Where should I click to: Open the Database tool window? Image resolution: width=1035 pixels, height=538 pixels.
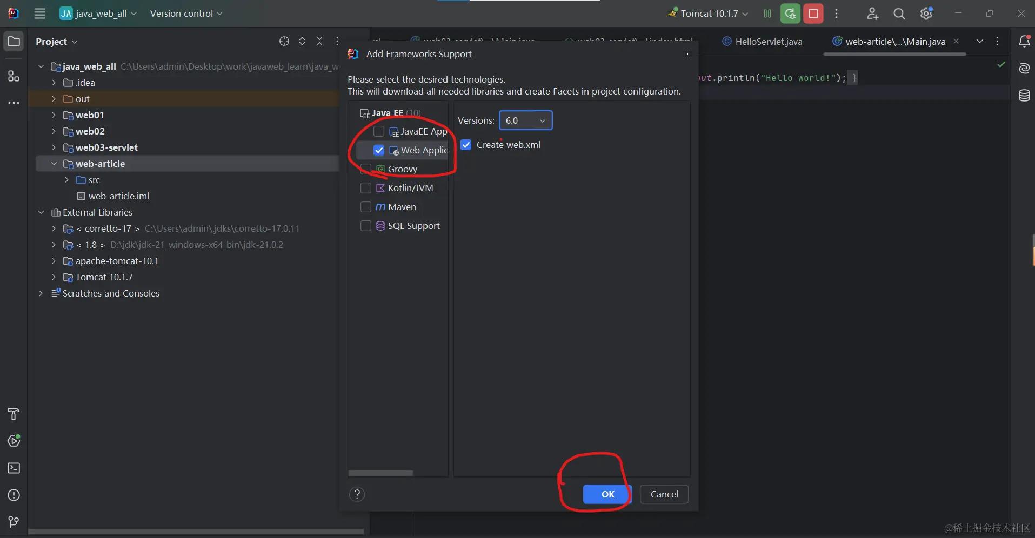(x=1024, y=96)
